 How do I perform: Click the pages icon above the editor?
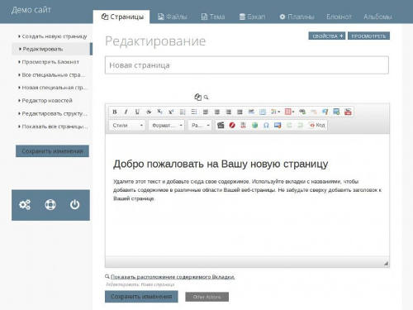197,97
